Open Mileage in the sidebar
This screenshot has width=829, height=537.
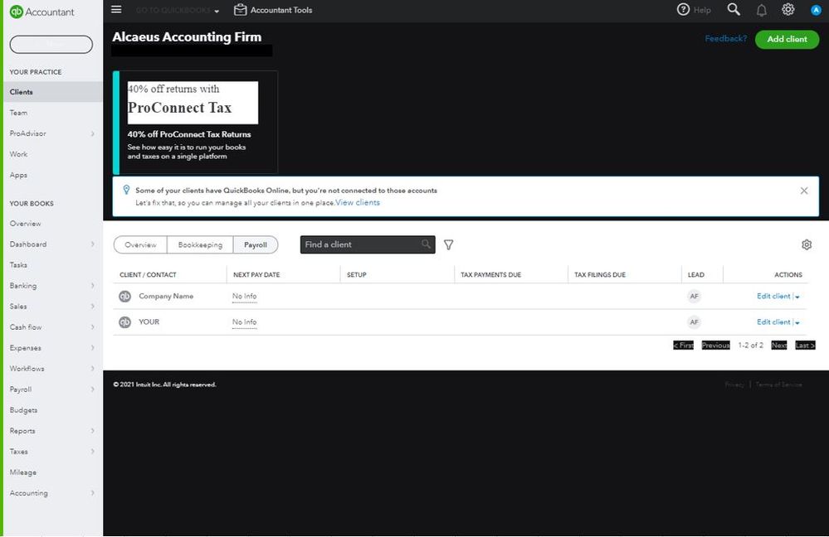[x=22, y=472]
